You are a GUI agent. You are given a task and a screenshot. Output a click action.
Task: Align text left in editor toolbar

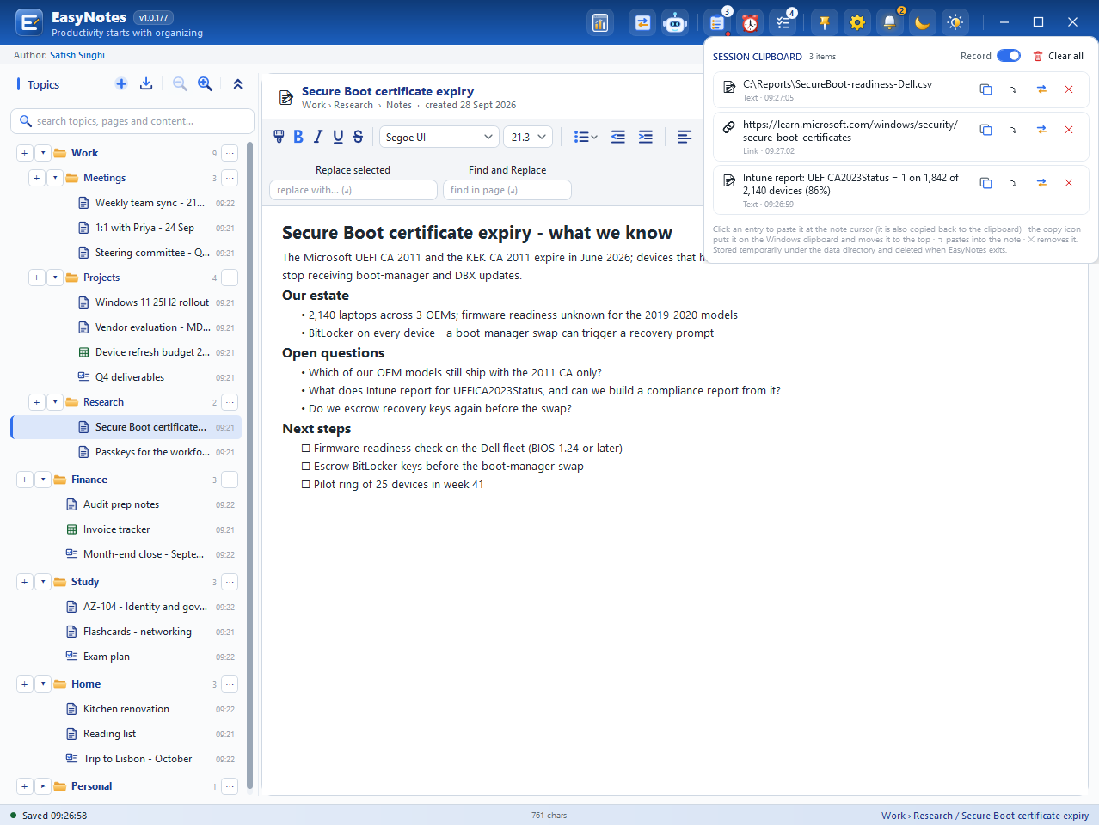coord(685,137)
